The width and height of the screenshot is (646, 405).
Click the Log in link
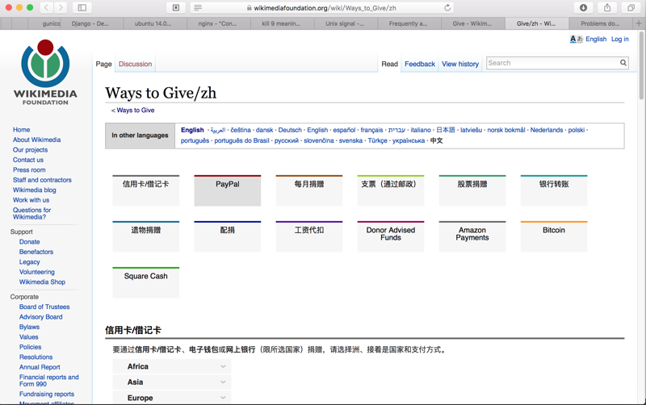pos(619,39)
